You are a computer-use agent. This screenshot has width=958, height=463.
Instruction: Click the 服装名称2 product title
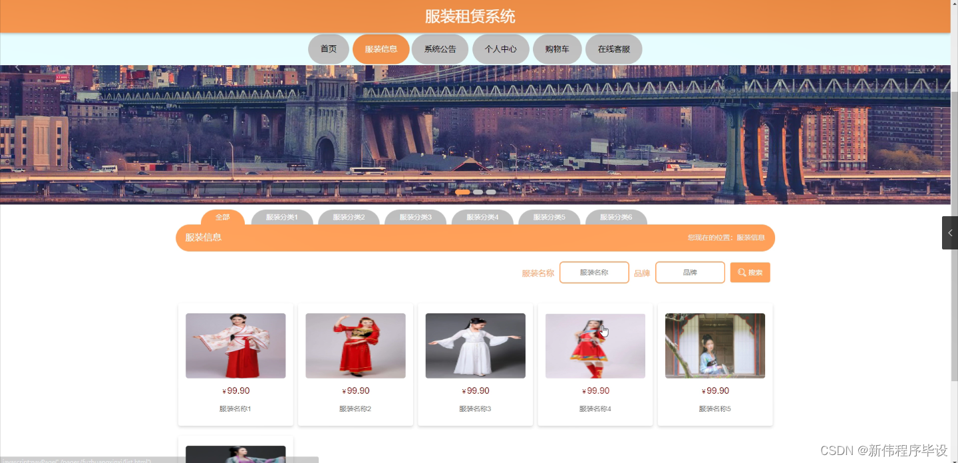coord(355,409)
